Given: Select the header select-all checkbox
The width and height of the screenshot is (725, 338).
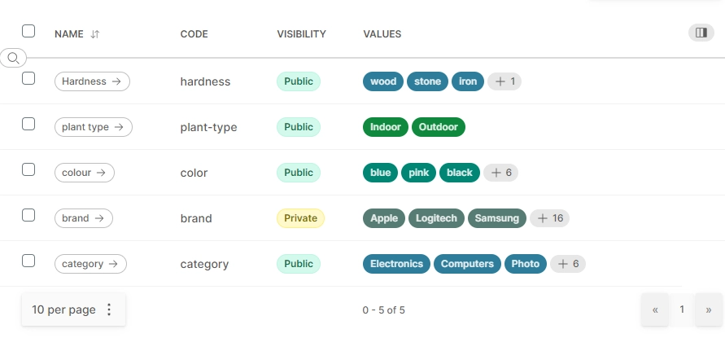Looking at the screenshot, I should (28, 31).
